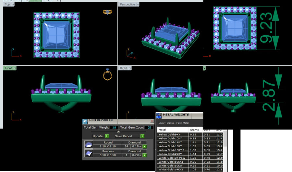Click the 5.50 X 5.50 size cell

pyautogui.click(x=108, y=155)
